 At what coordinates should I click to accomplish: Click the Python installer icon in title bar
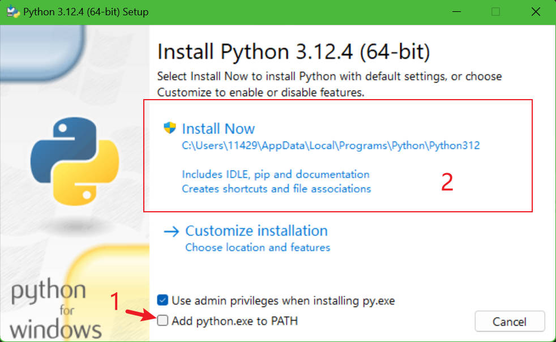(x=13, y=12)
